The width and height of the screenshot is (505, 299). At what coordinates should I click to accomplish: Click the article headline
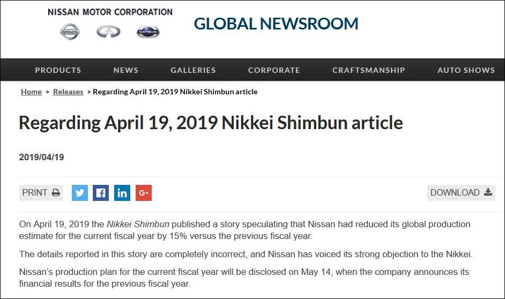(211, 123)
